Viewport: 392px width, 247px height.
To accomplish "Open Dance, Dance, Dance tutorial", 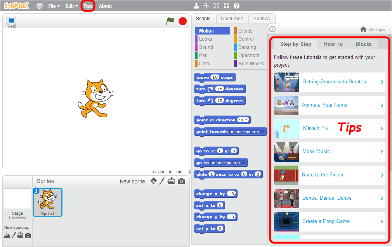I will click(330, 198).
